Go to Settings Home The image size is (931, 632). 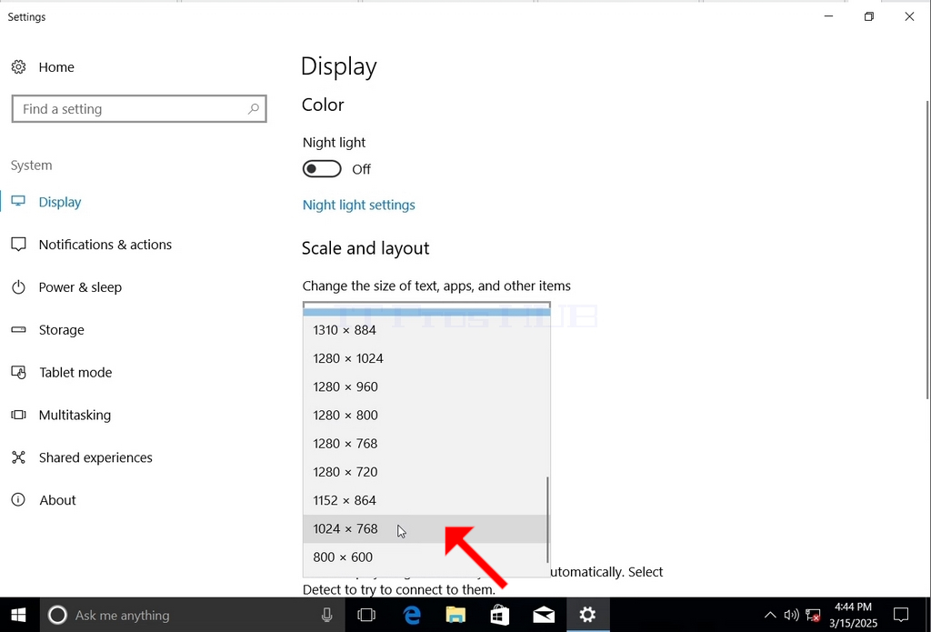[x=56, y=67]
